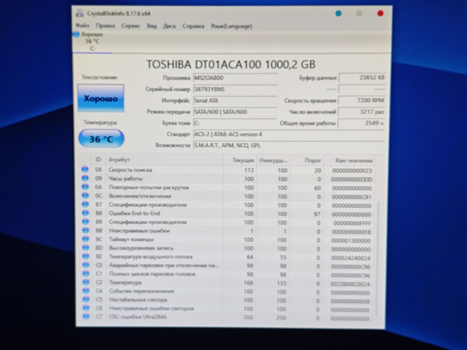Click the ID column header
Viewport: 467px width, 350px height.
point(98,159)
